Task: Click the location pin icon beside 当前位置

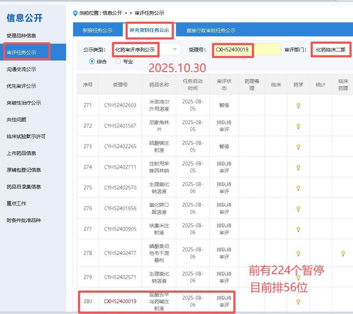Action: coord(75,13)
